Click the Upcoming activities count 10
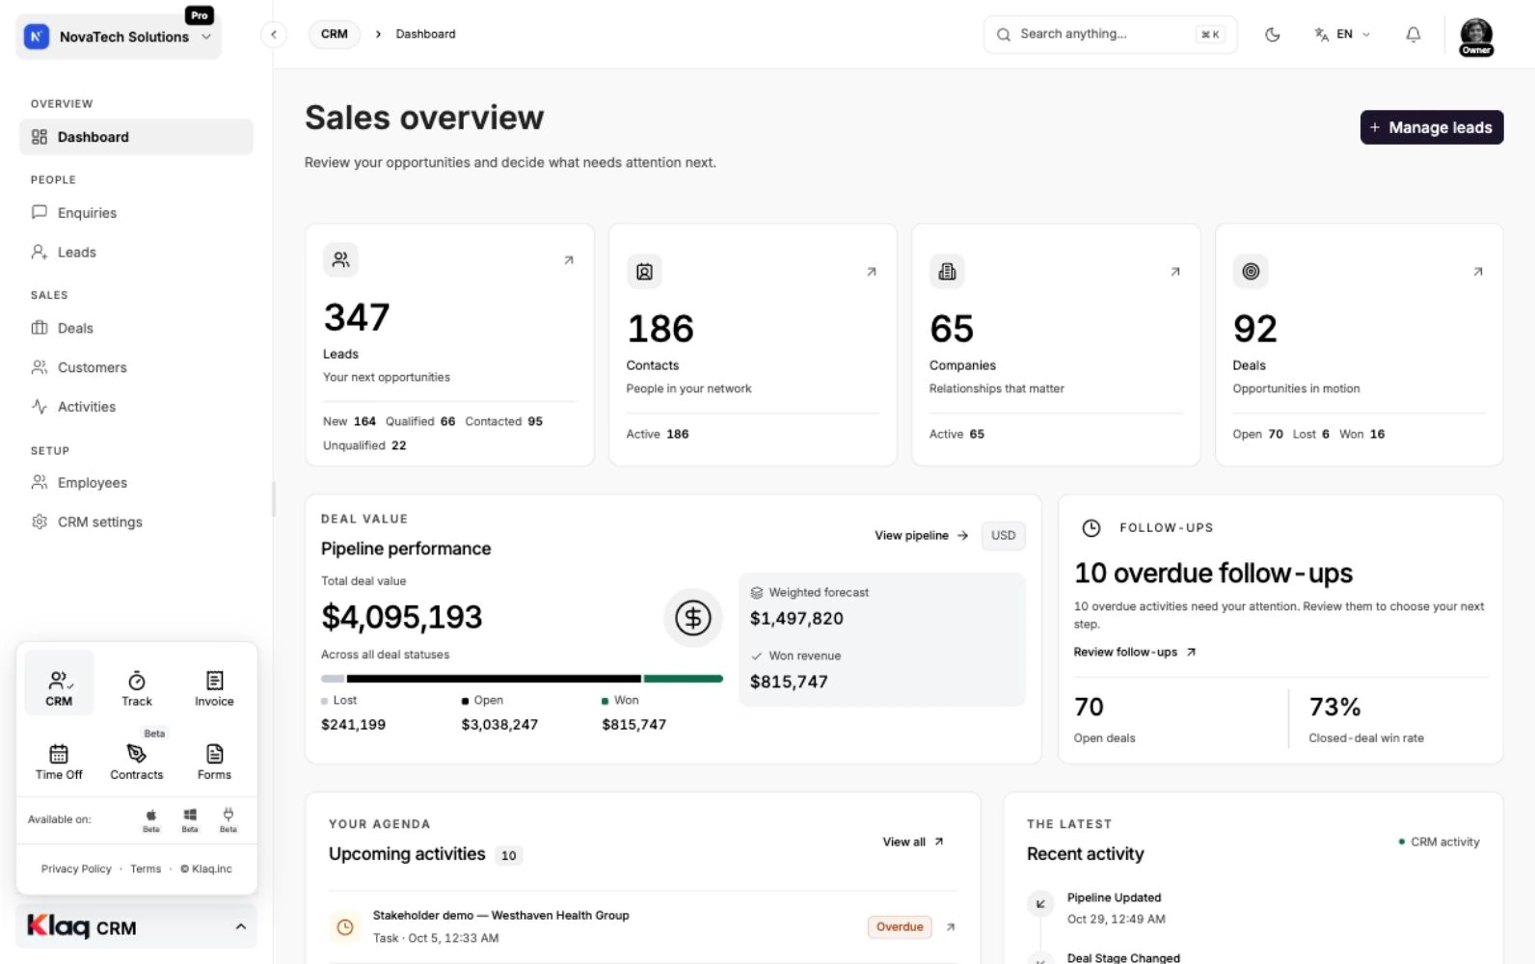 click(x=508, y=855)
